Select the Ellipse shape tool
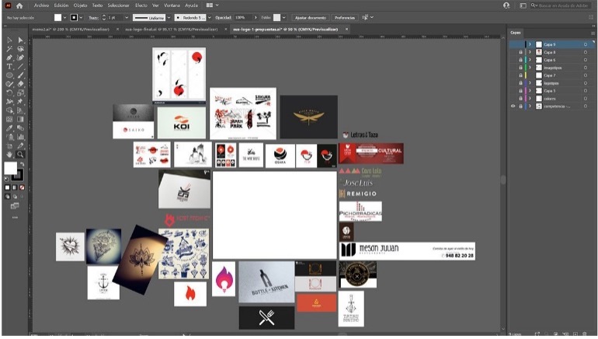Image resolution: width=598 pixels, height=339 pixels. tap(10, 75)
